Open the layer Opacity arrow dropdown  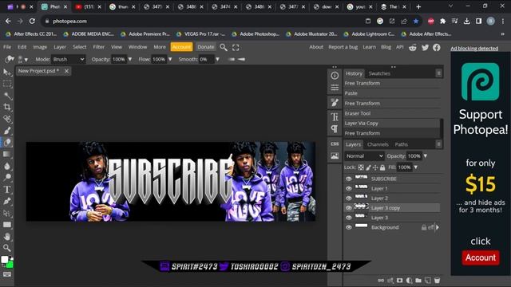pos(426,156)
